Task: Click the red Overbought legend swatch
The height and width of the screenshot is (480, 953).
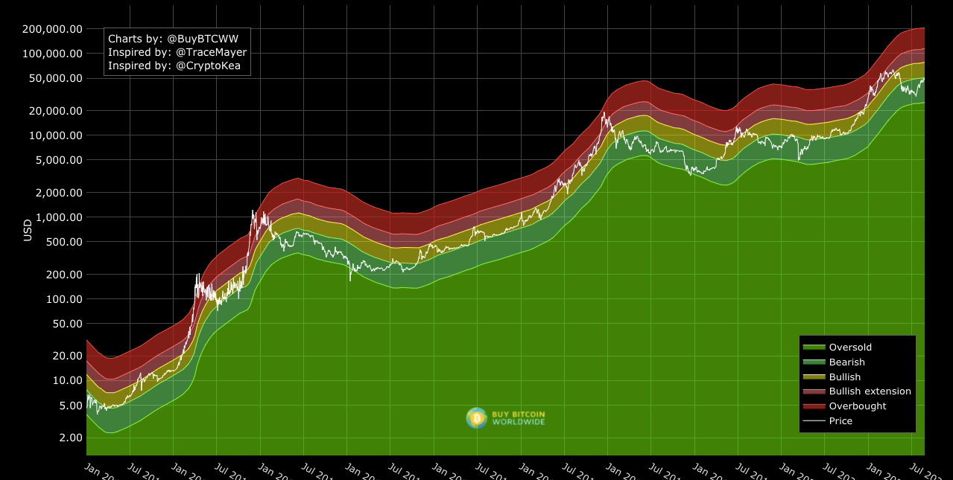Action: [814, 406]
